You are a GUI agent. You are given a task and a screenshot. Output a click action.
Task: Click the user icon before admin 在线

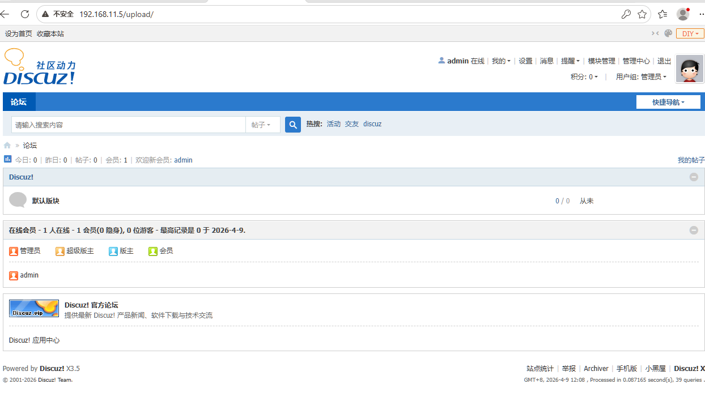(x=441, y=61)
